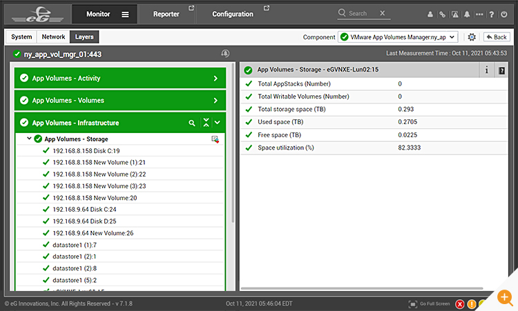Collapse all tests in Infrastructure layer

[206, 122]
